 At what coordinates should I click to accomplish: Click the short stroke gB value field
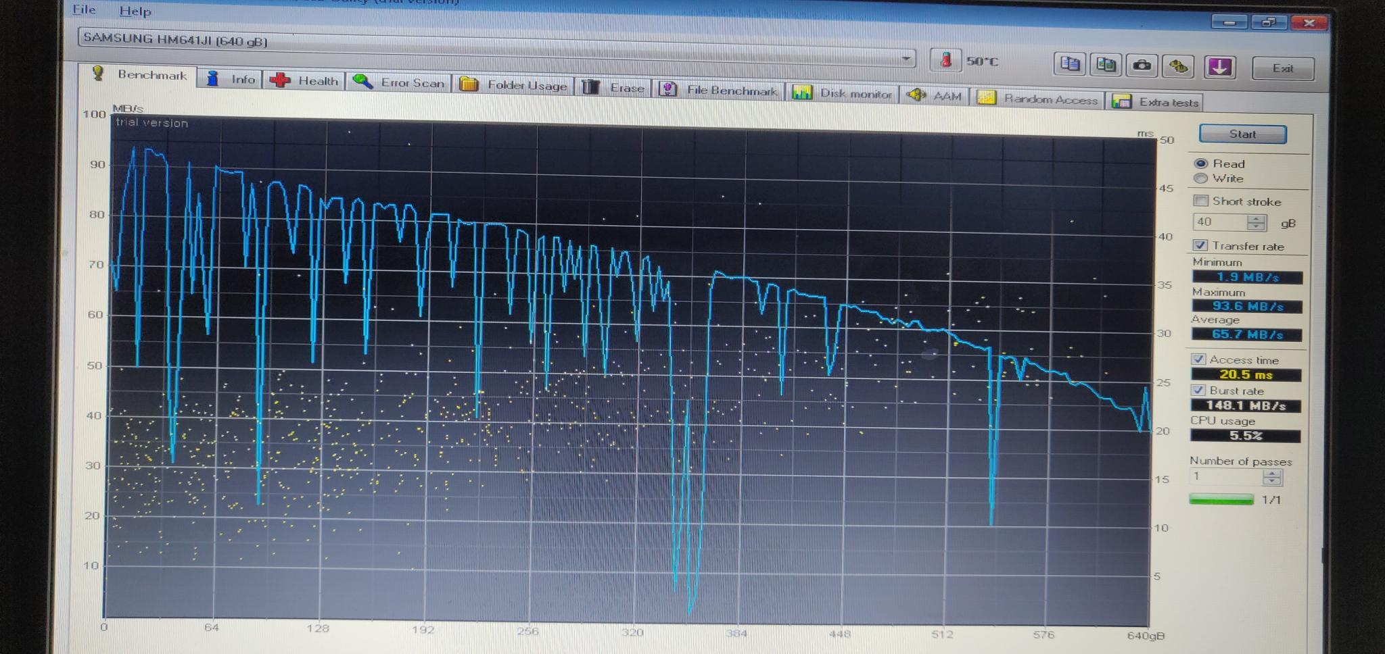[x=1219, y=222]
